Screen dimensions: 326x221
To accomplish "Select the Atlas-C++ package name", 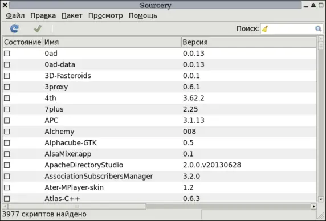I will click(62, 199).
